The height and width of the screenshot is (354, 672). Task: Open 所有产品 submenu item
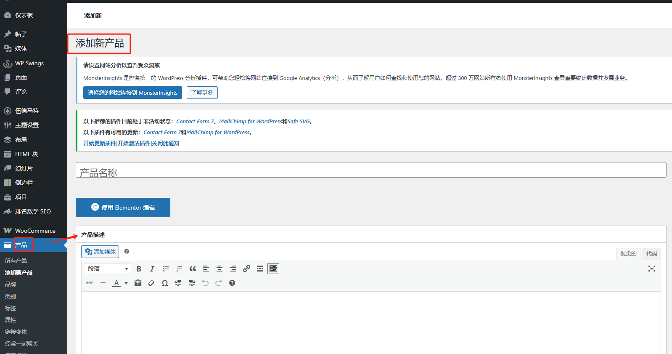tap(16, 261)
